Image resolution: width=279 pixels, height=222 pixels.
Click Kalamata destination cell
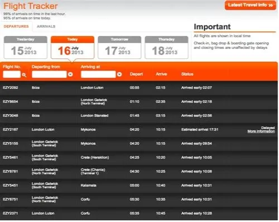[89, 185]
